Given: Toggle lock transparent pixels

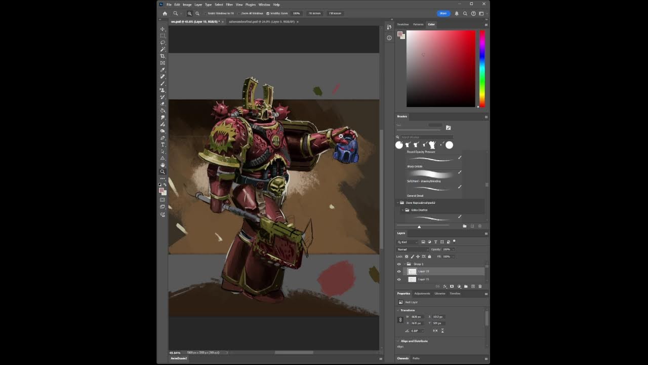Looking at the screenshot, I should point(407,257).
